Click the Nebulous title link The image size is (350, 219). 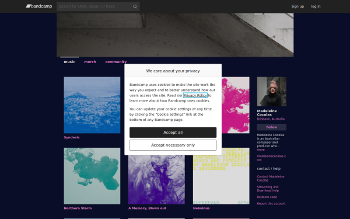(201, 208)
